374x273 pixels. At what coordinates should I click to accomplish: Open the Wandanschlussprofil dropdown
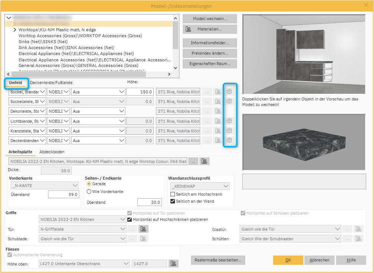200,186
